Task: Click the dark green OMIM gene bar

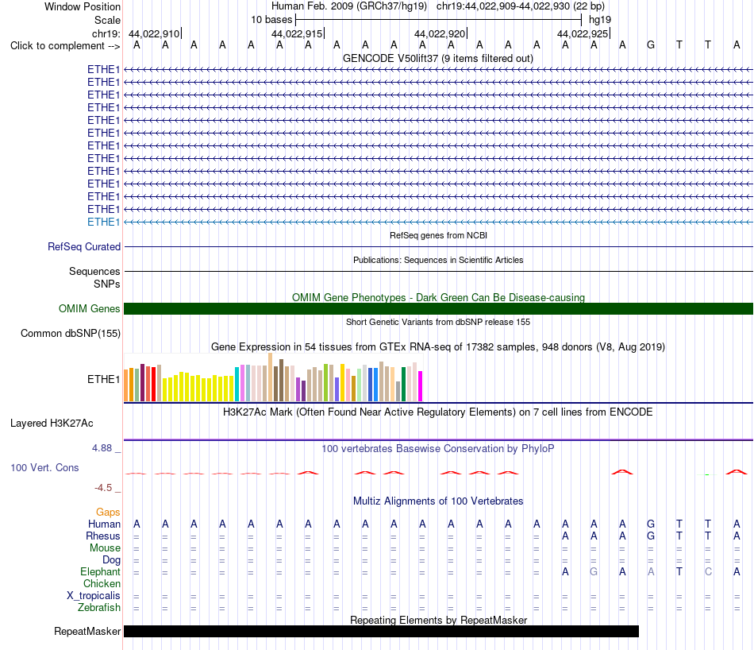Action: 438,308
